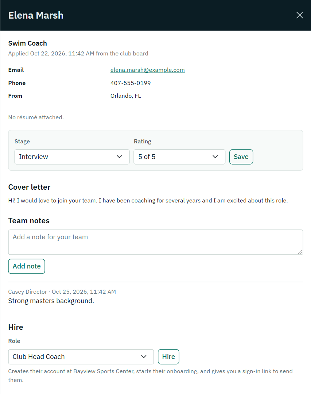This screenshot has height=394, width=311.
Task: Open the Stage dropdown showing Interview
Action: click(72, 157)
